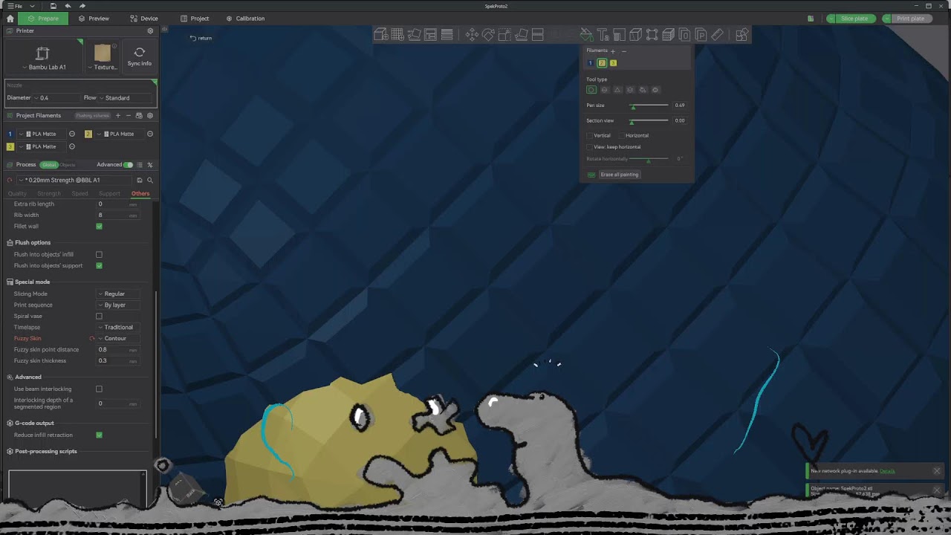
Task: Select the Measure ruler tool icon
Action: 717,34
